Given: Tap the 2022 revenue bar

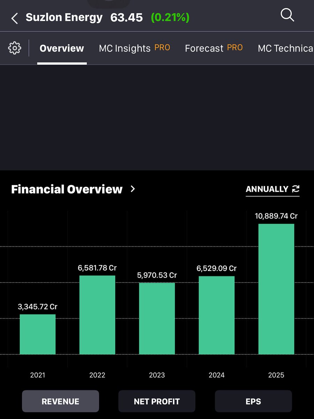Looking at the screenshot, I should [97, 315].
